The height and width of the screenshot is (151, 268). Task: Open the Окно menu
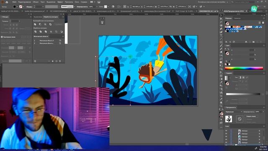pos(77,2)
